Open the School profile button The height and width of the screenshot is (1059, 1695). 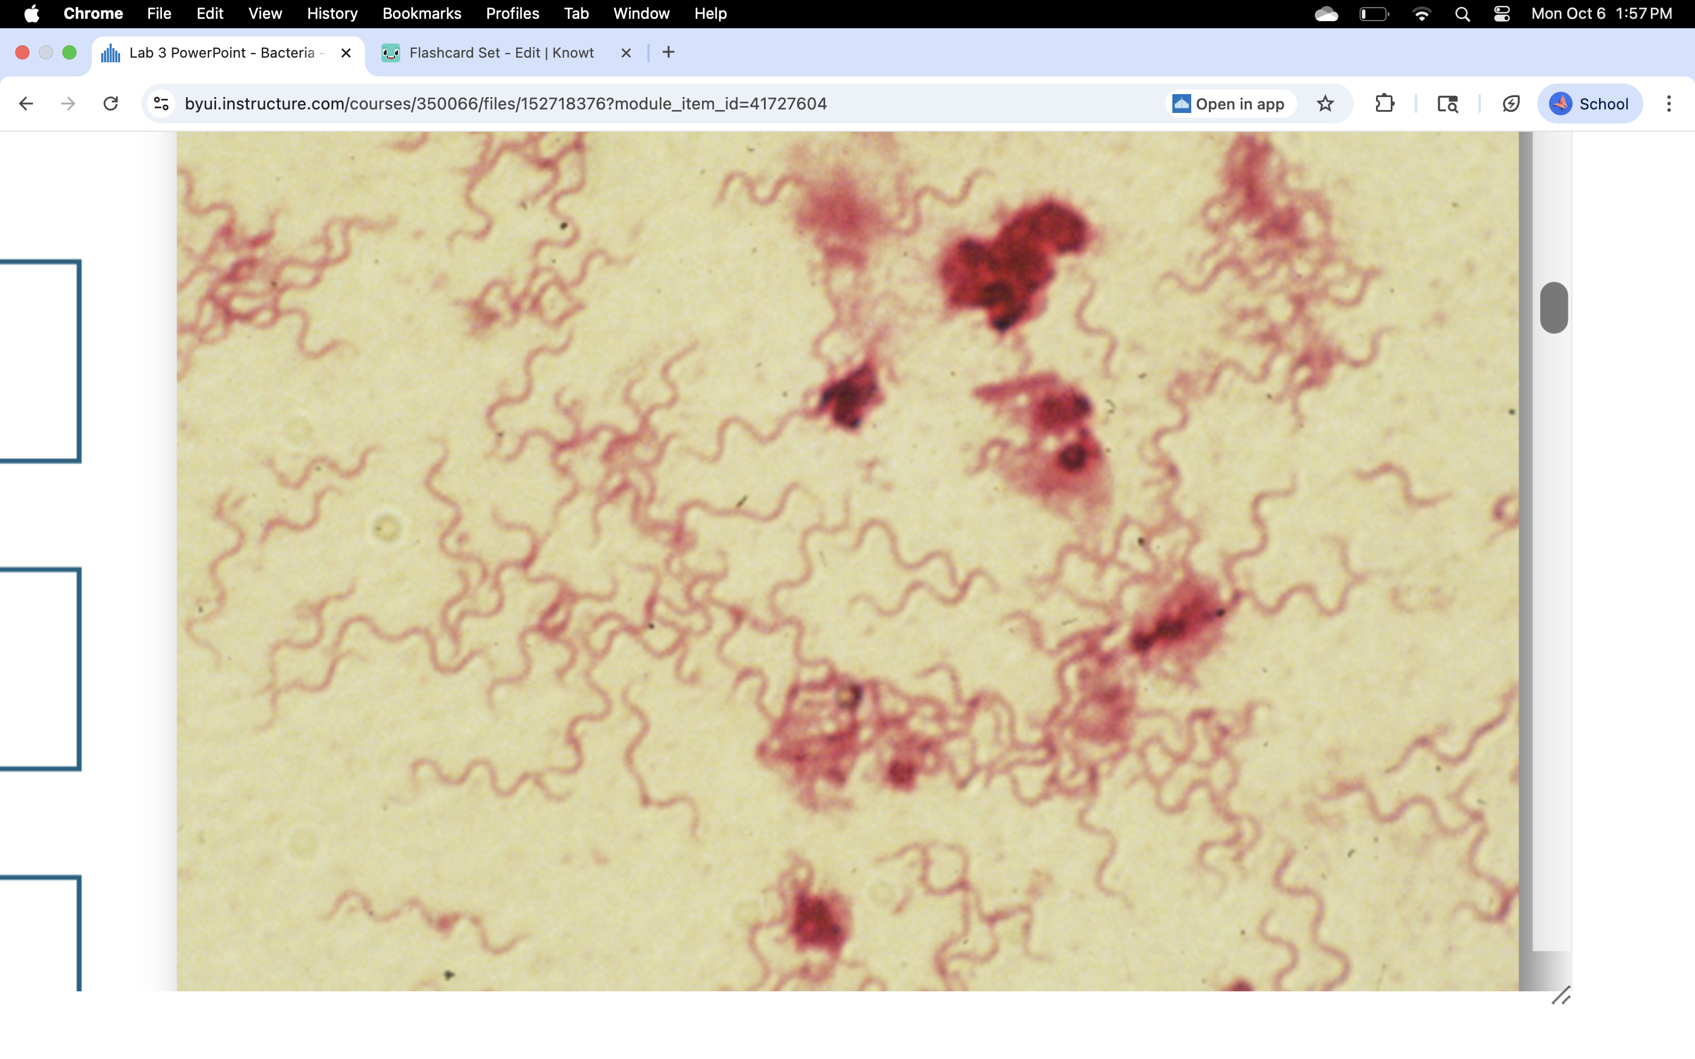click(x=1589, y=104)
